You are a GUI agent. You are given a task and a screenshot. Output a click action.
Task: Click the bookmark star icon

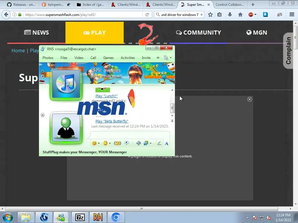[210, 15]
